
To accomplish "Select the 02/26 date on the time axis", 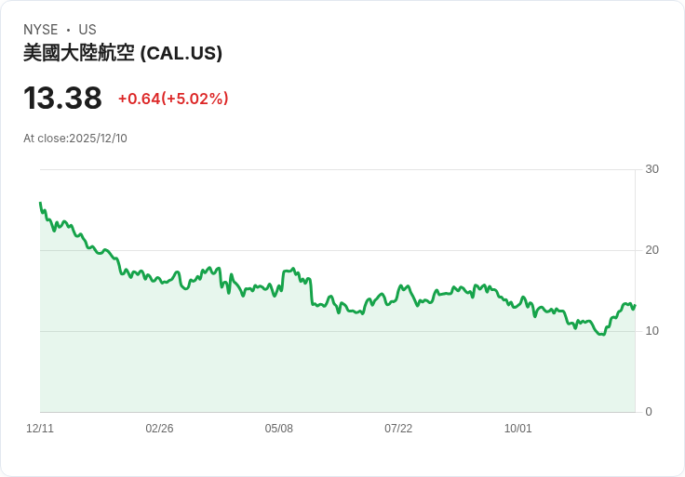I will 159,429.
